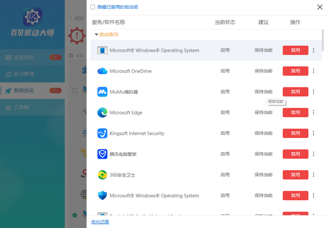
Task: Click the Microsoft OneDrive startup item icon
Action: click(102, 71)
